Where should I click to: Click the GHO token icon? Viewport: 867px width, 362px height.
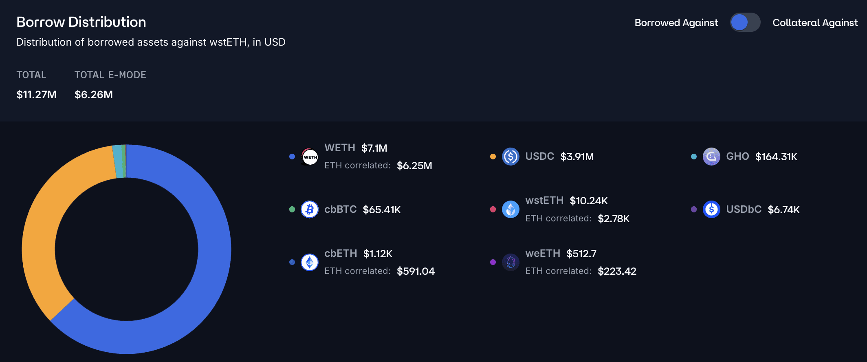(711, 157)
